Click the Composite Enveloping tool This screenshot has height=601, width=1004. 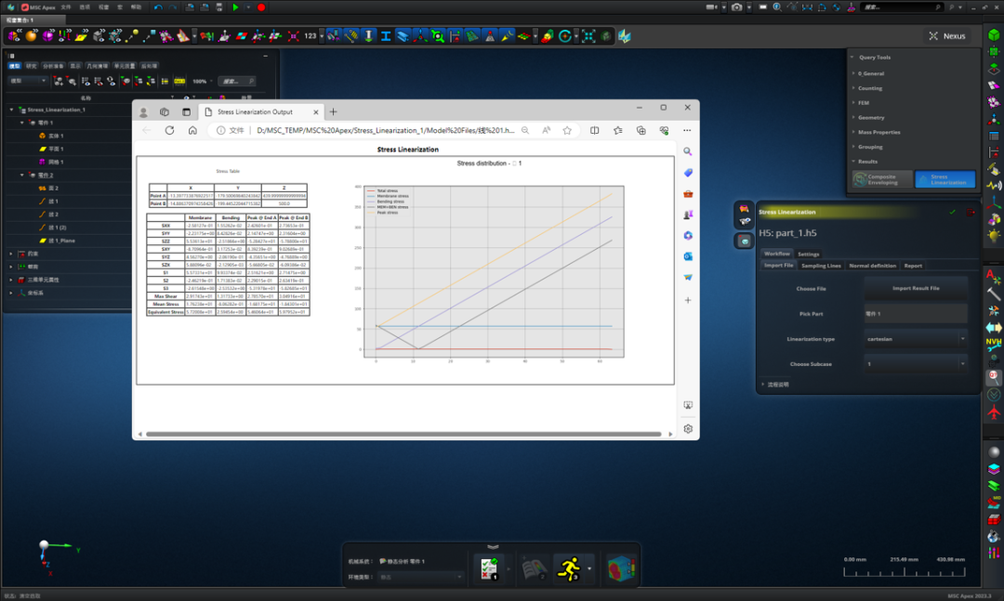[882, 179]
